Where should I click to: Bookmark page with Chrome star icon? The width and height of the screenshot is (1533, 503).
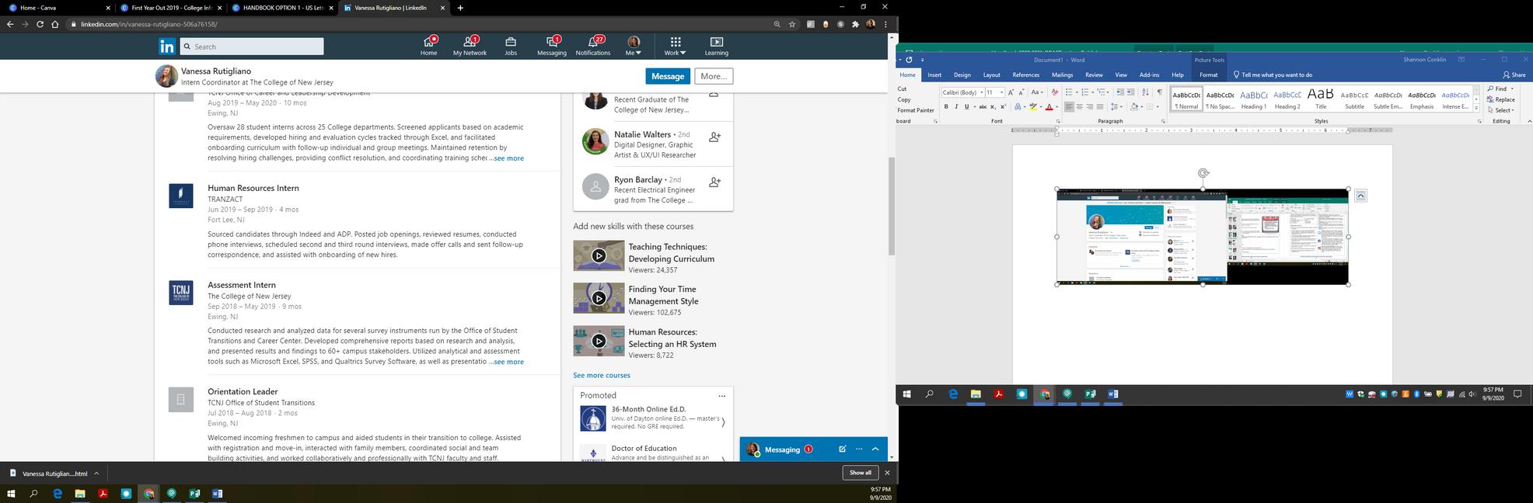click(792, 24)
